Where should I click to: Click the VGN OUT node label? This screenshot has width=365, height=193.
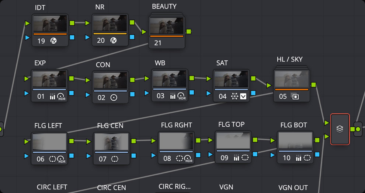[x=293, y=188]
